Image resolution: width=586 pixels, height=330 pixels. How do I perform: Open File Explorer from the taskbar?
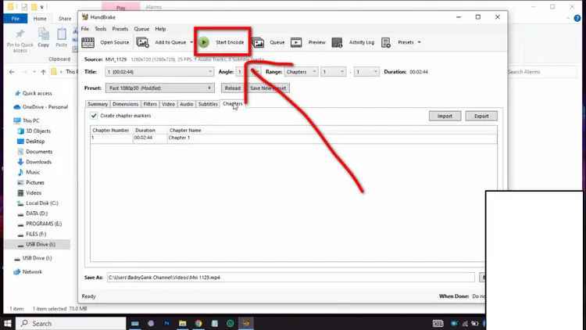click(182, 323)
